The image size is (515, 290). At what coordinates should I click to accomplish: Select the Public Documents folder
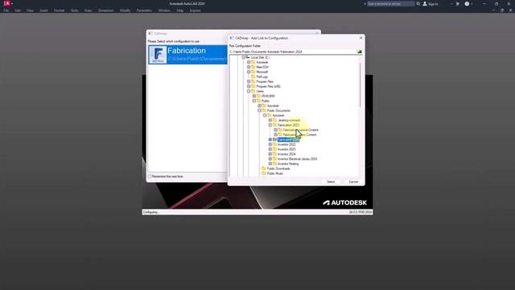[x=278, y=110]
